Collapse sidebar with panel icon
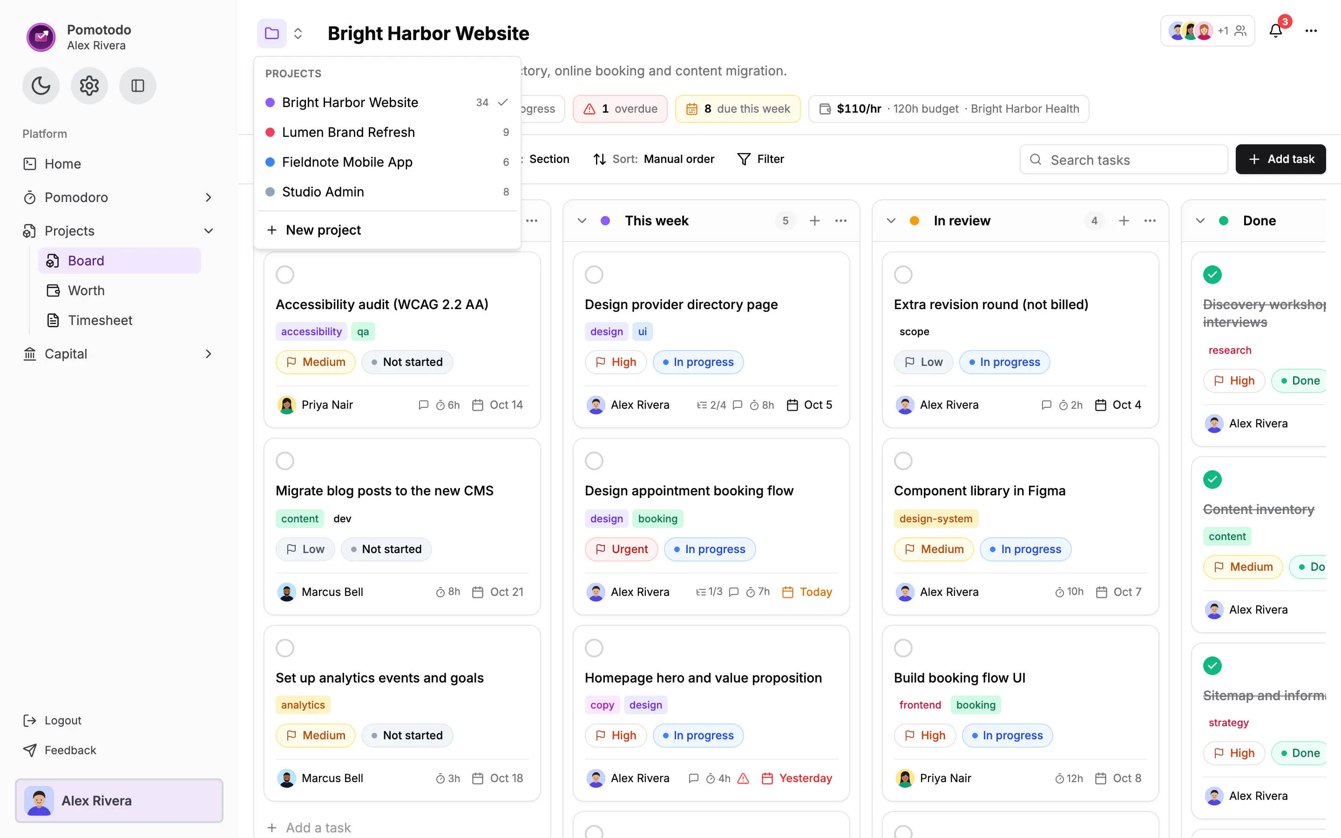This screenshot has height=838, width=1341. tap(137, 85)
